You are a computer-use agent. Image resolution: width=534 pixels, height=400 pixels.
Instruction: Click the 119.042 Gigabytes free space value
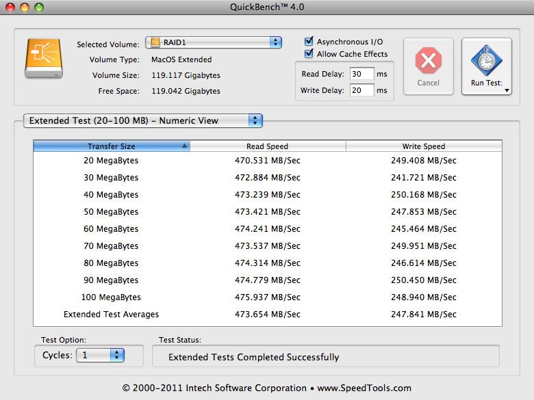[x=186, y=91]
